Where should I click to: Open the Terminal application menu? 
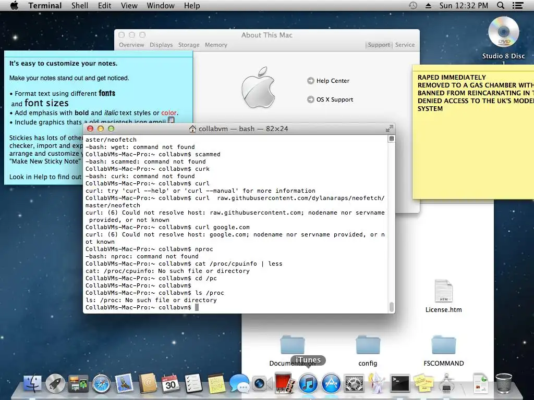point(45,5)
